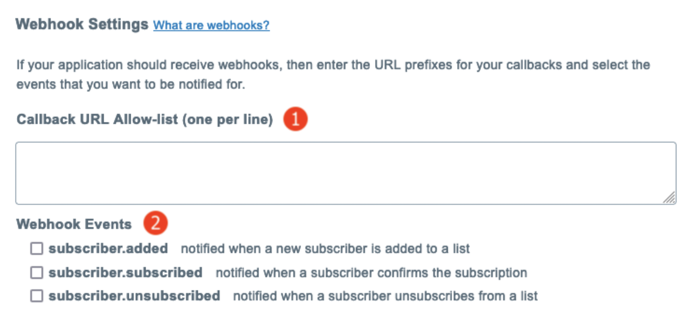Enable the subscriber.unsubscribed webhook event
Viewport: 692px width, 312px height.
click(36, 296)
